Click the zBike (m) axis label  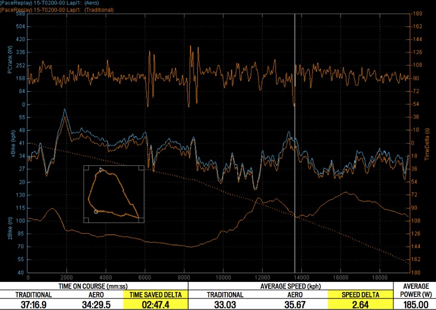click(10, 228)
